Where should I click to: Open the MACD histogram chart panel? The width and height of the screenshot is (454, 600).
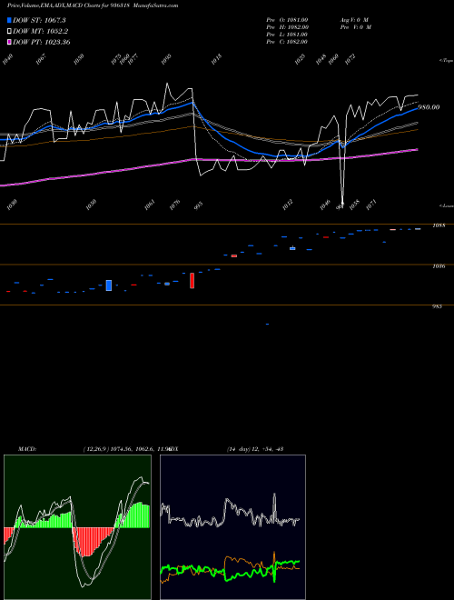(x=77, y=527)
